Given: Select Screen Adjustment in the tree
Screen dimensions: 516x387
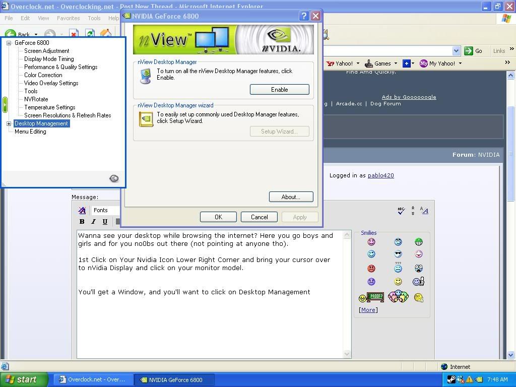Looking at the screenshot, I should point(47,51).
